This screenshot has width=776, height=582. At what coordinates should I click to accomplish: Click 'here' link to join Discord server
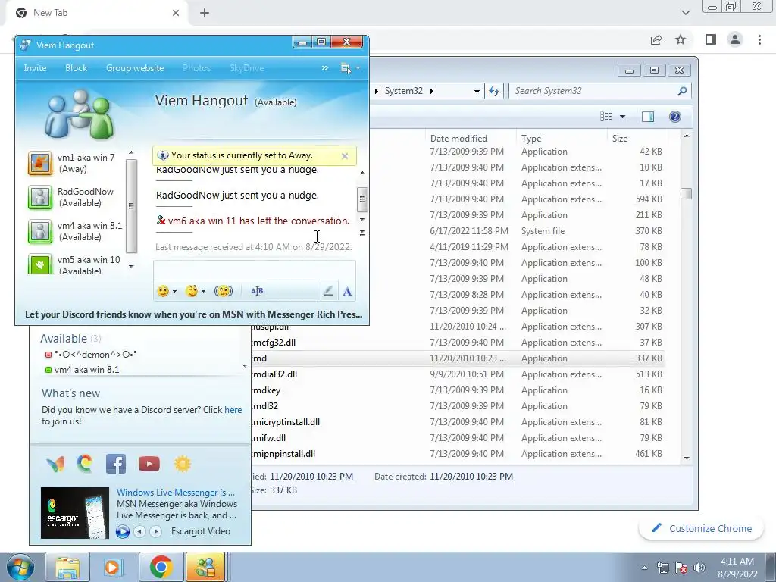pos(233,410)
